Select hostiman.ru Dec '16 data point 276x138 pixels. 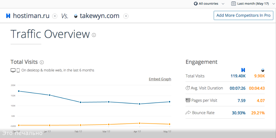click(x=19, y=91)
